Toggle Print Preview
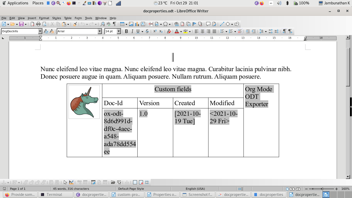Viewport: 352px width, 198px height. click(x=44, y=24)
